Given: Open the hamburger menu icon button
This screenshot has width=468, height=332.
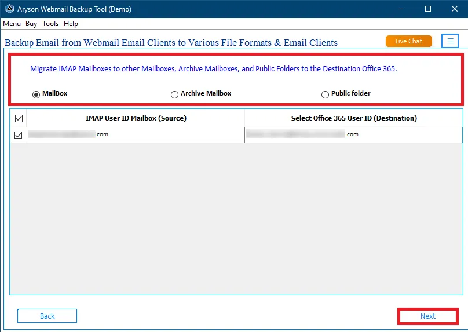Looking at the screenshot, I should [450, 41].
